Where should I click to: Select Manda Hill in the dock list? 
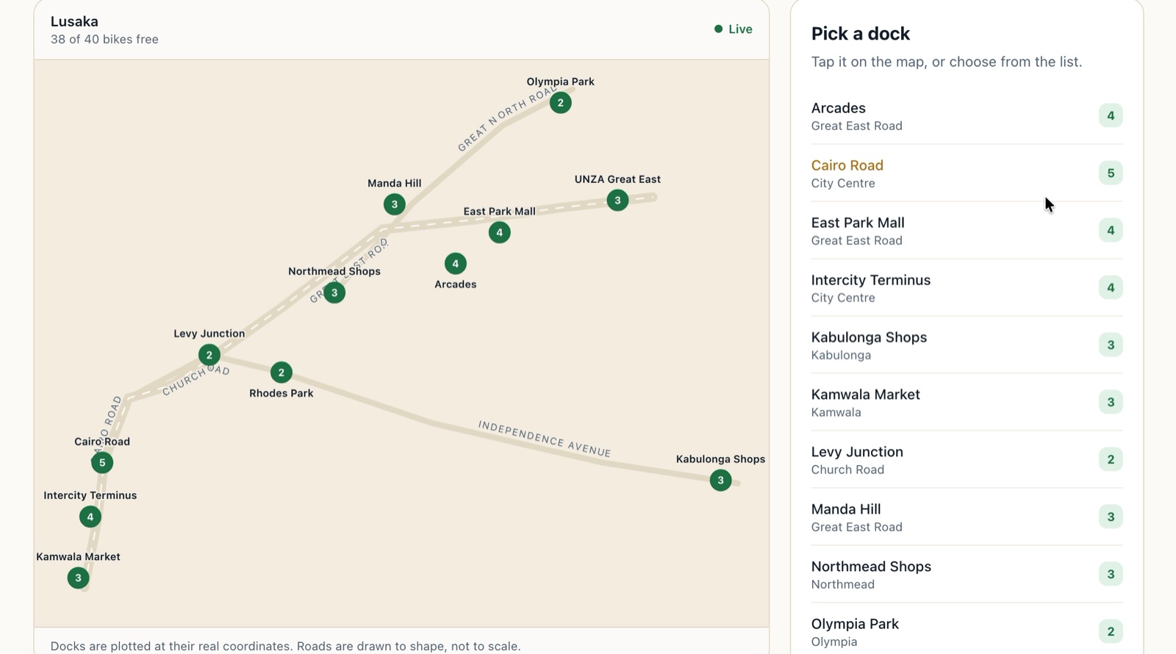[967, 517]
